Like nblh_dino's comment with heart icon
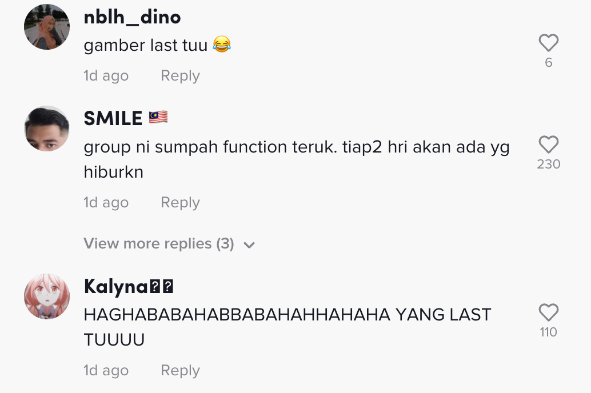 (x=548, y=43)
